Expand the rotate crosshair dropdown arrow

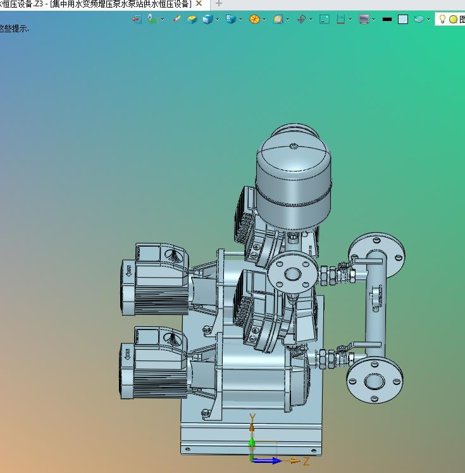[x=311, y=20]
